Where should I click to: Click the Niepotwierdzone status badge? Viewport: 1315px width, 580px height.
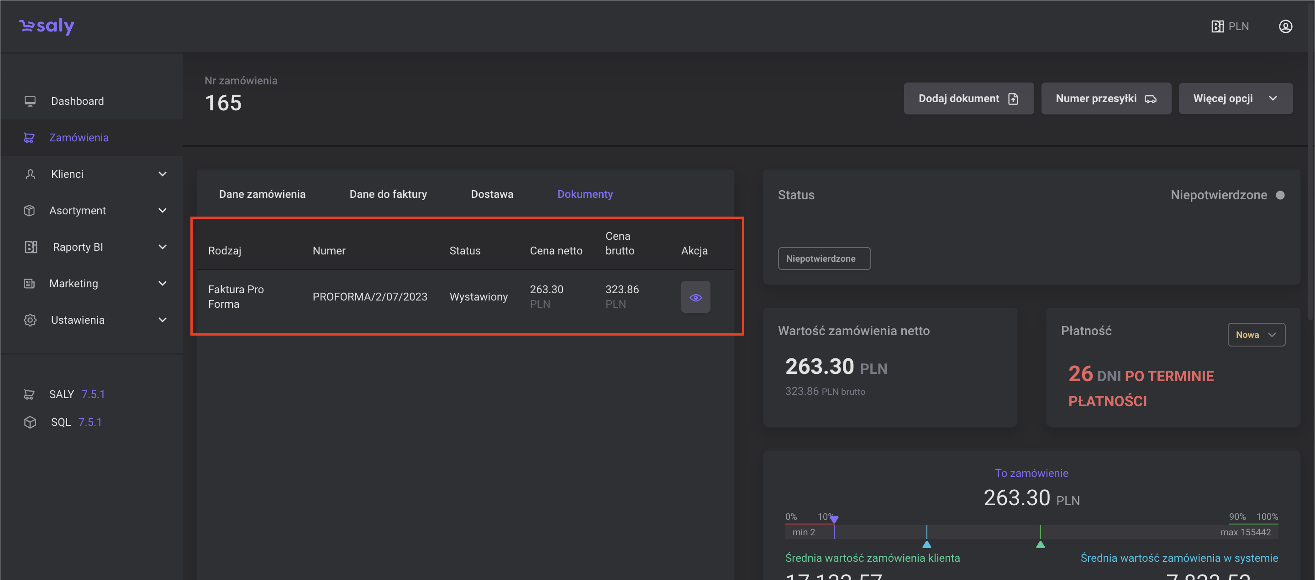823,259
